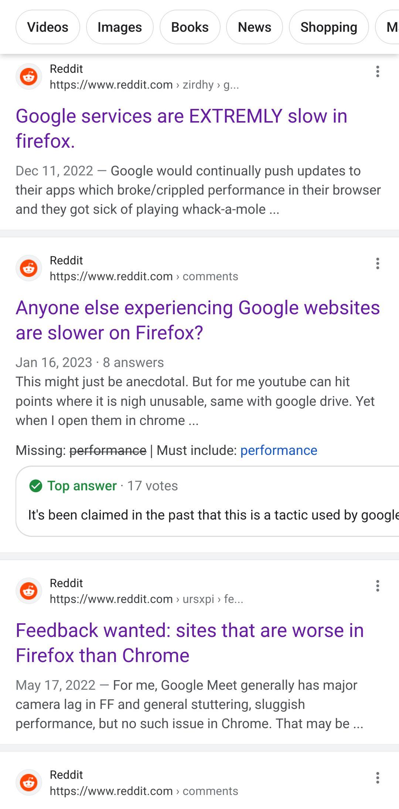Open the three-dot menu beside the second result
The height and width of the screenshot is (809, 399).
coord(377,263)
